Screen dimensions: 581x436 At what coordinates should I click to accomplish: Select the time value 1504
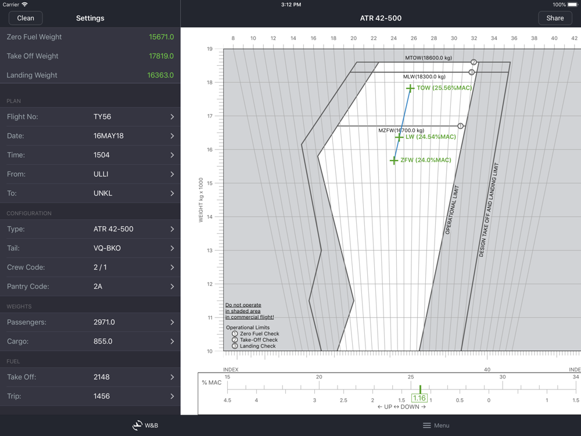(x=102, y=155)
